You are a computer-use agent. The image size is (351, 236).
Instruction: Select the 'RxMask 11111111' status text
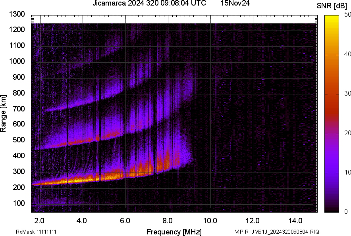pyautogui.click(x=36, y=230)
